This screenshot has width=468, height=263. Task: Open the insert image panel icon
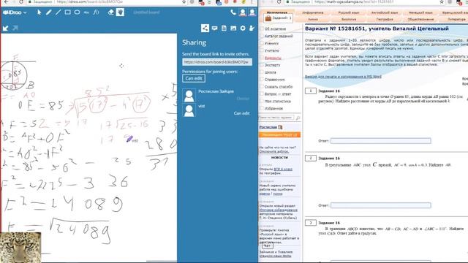pyautogui.click(x=233, y=28)
